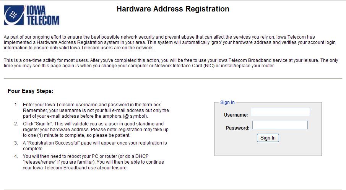The height and width of the screenshot is (190, 346).
Task: Click empty gray area below Sign In button
Action: [x=268, y=149]
